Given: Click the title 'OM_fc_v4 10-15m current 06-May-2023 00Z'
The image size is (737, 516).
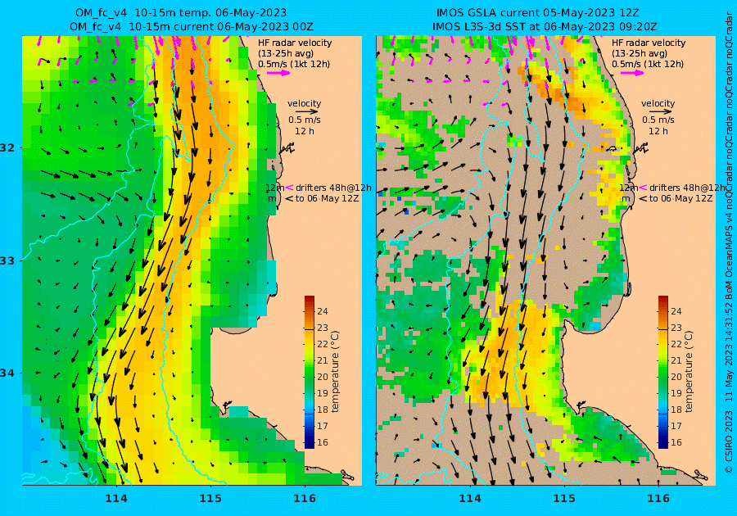Looking at the screenshot, I should pyautogui.click(x=192, y=27).
